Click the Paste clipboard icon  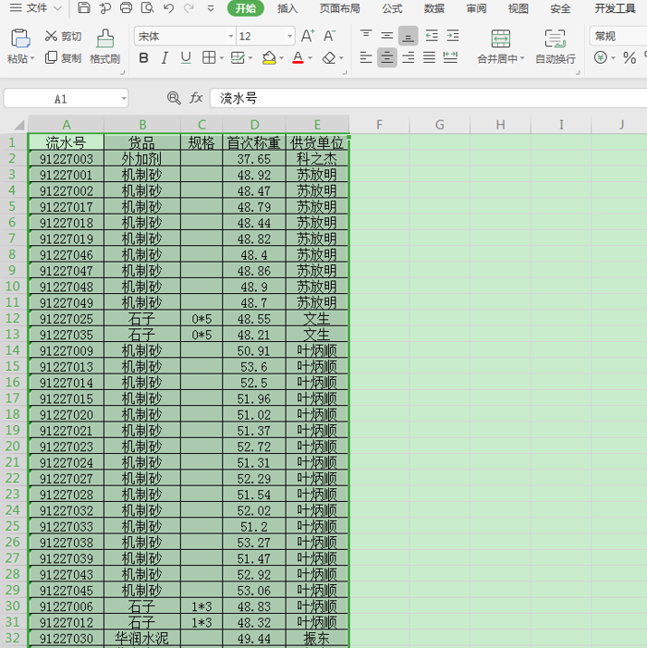click(x=19, y=39)
